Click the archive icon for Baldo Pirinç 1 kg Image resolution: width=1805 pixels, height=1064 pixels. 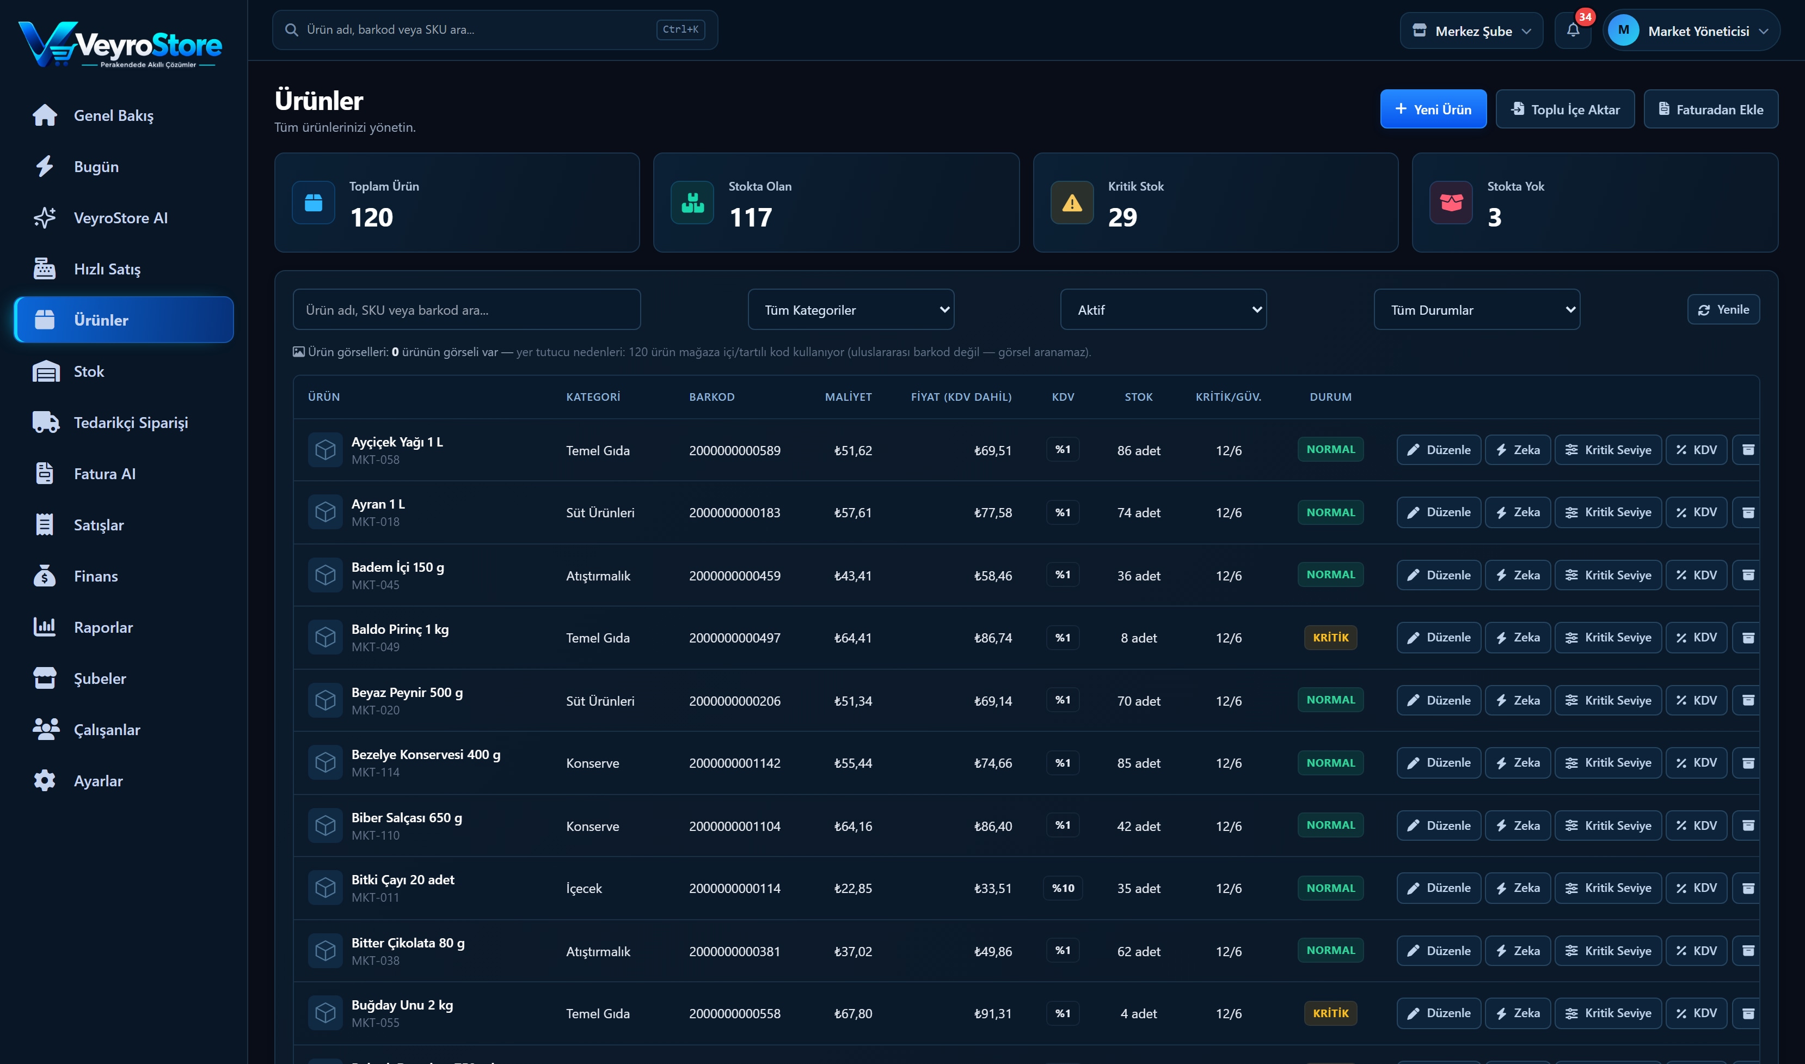click(1748, 638)
